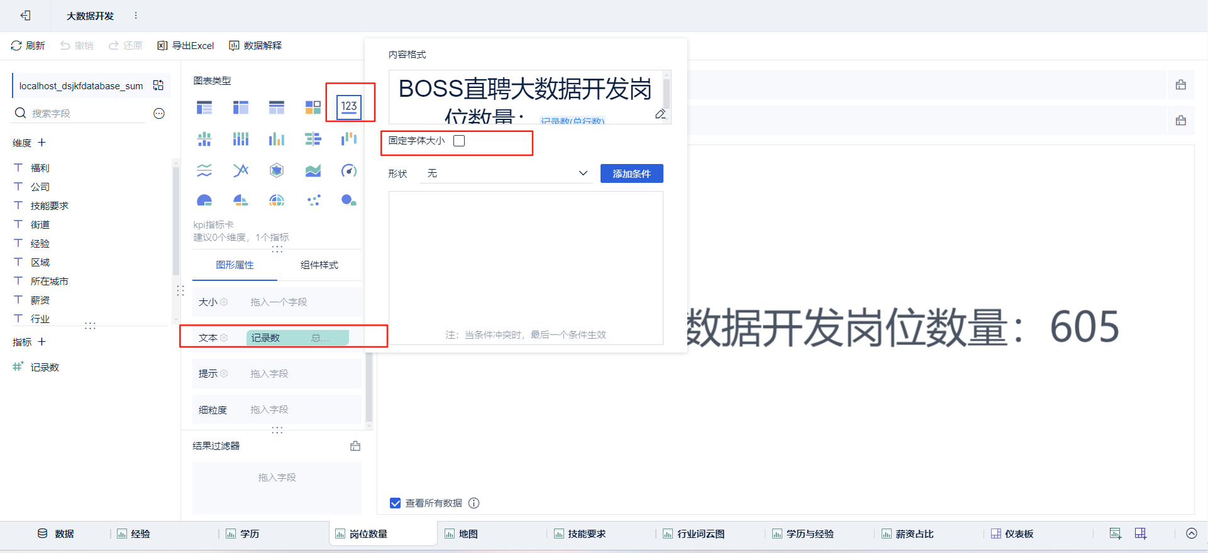Click the 撤销 undo button
Viewport: 1208px width, 553px height.
(77, 46)
